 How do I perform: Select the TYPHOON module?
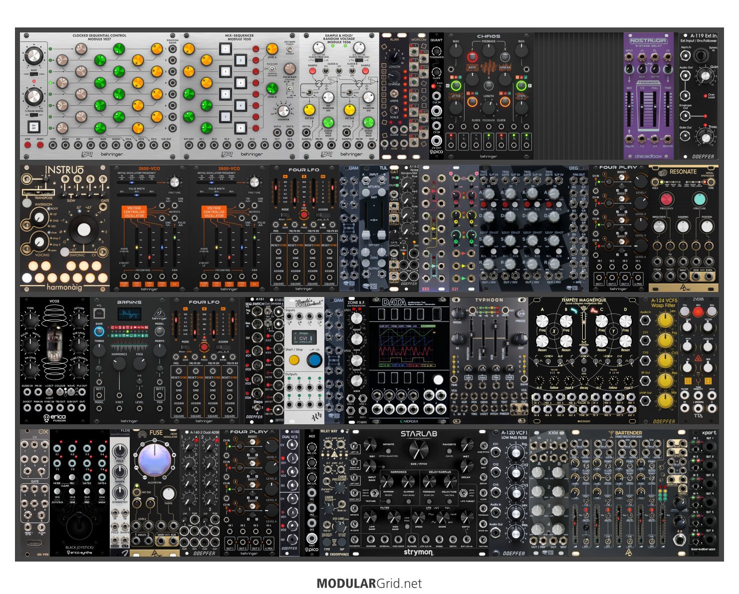489,360
